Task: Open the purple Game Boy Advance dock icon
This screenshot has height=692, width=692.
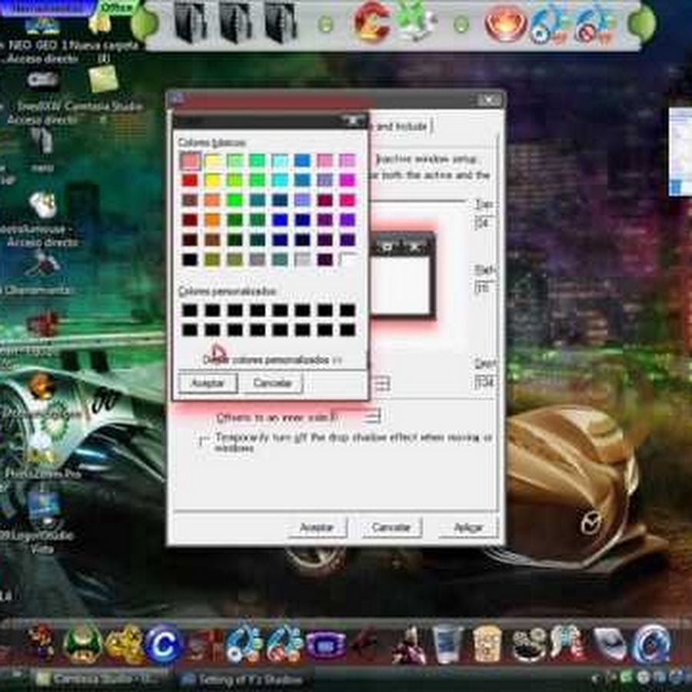Action: (326, 643)
